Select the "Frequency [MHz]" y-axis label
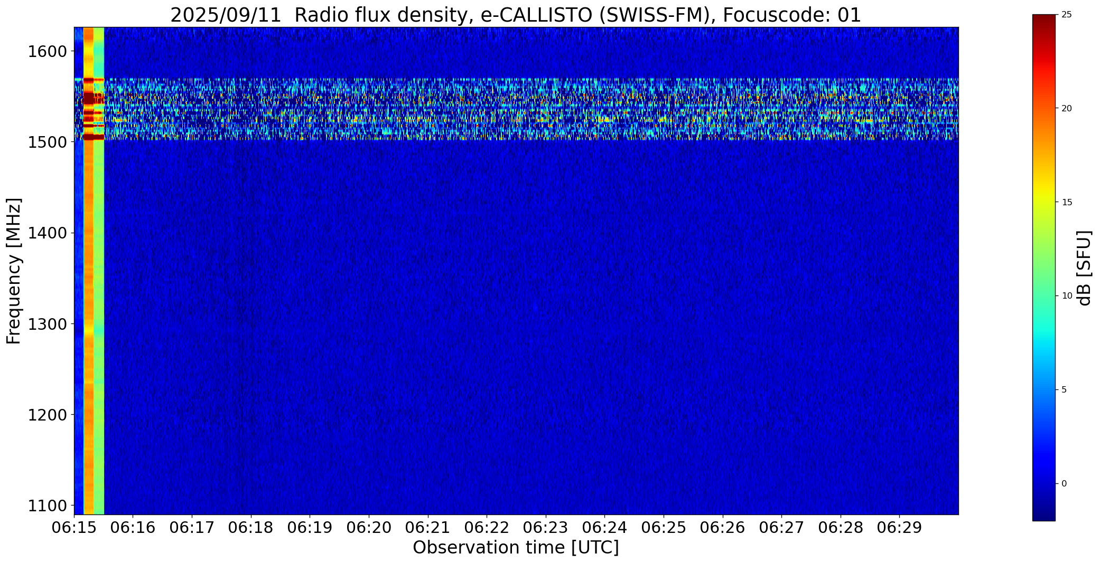 point(14,271)
